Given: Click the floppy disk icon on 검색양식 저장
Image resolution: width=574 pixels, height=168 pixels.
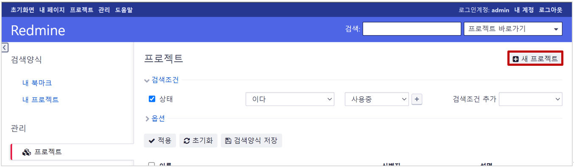Looking at the screenshot, I should pyautogui.click(x=228, y=141).
